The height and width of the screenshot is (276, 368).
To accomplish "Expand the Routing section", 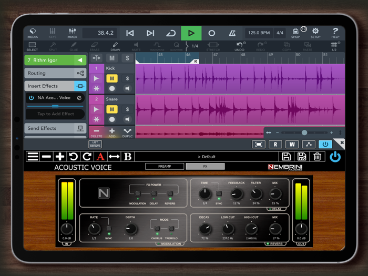I will pyautogui.click(x=55, y=73).
